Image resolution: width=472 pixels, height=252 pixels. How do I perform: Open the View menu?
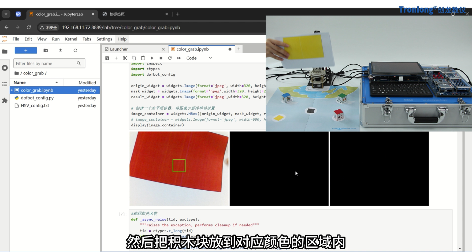[42, 39]
